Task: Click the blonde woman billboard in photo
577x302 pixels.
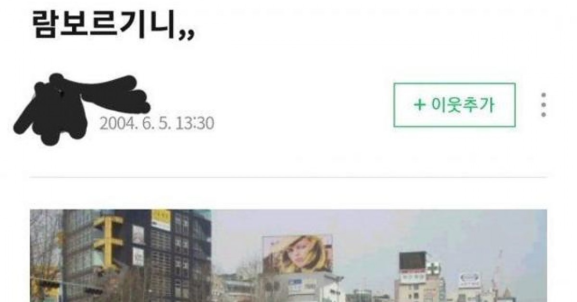Action: tap(298, 255)
